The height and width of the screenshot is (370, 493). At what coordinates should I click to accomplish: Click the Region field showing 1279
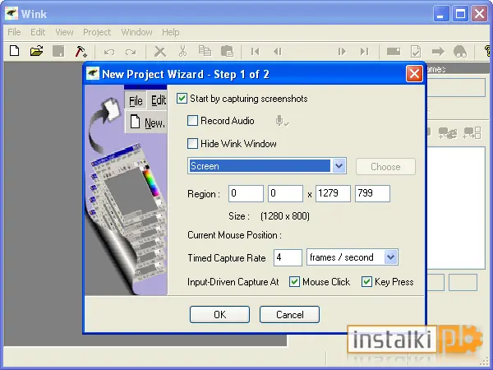pyautogui.click(x=333, y=193)
